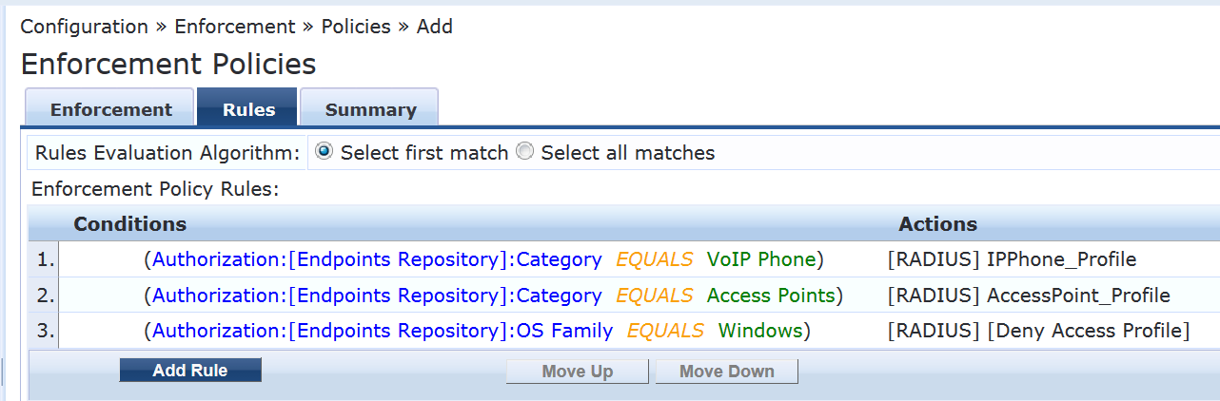Click the IPPhone_Profile action in rule 1
The image size is (1220, 401).
coord(1012,259)
